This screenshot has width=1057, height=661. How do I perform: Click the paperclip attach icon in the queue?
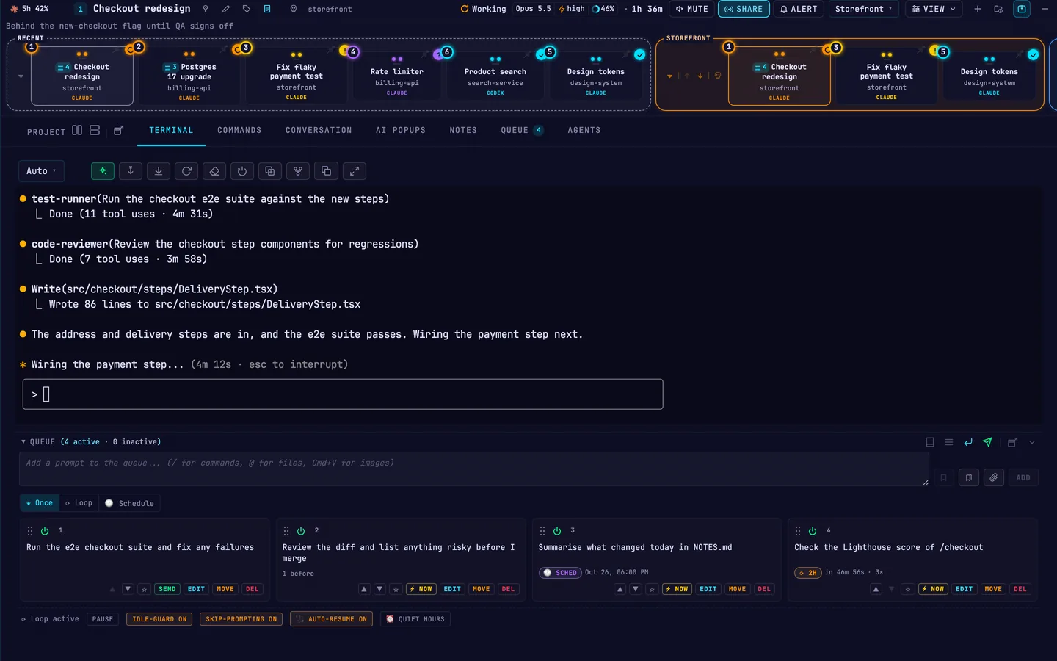coord(993,477)
